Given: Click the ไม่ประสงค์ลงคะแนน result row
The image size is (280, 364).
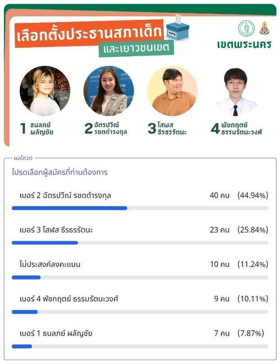Looking at the screenshot, I should click(x=140, y=270).
